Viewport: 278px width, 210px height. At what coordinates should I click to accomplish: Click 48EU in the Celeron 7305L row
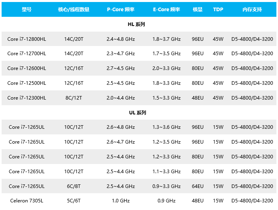coord(198,200)
